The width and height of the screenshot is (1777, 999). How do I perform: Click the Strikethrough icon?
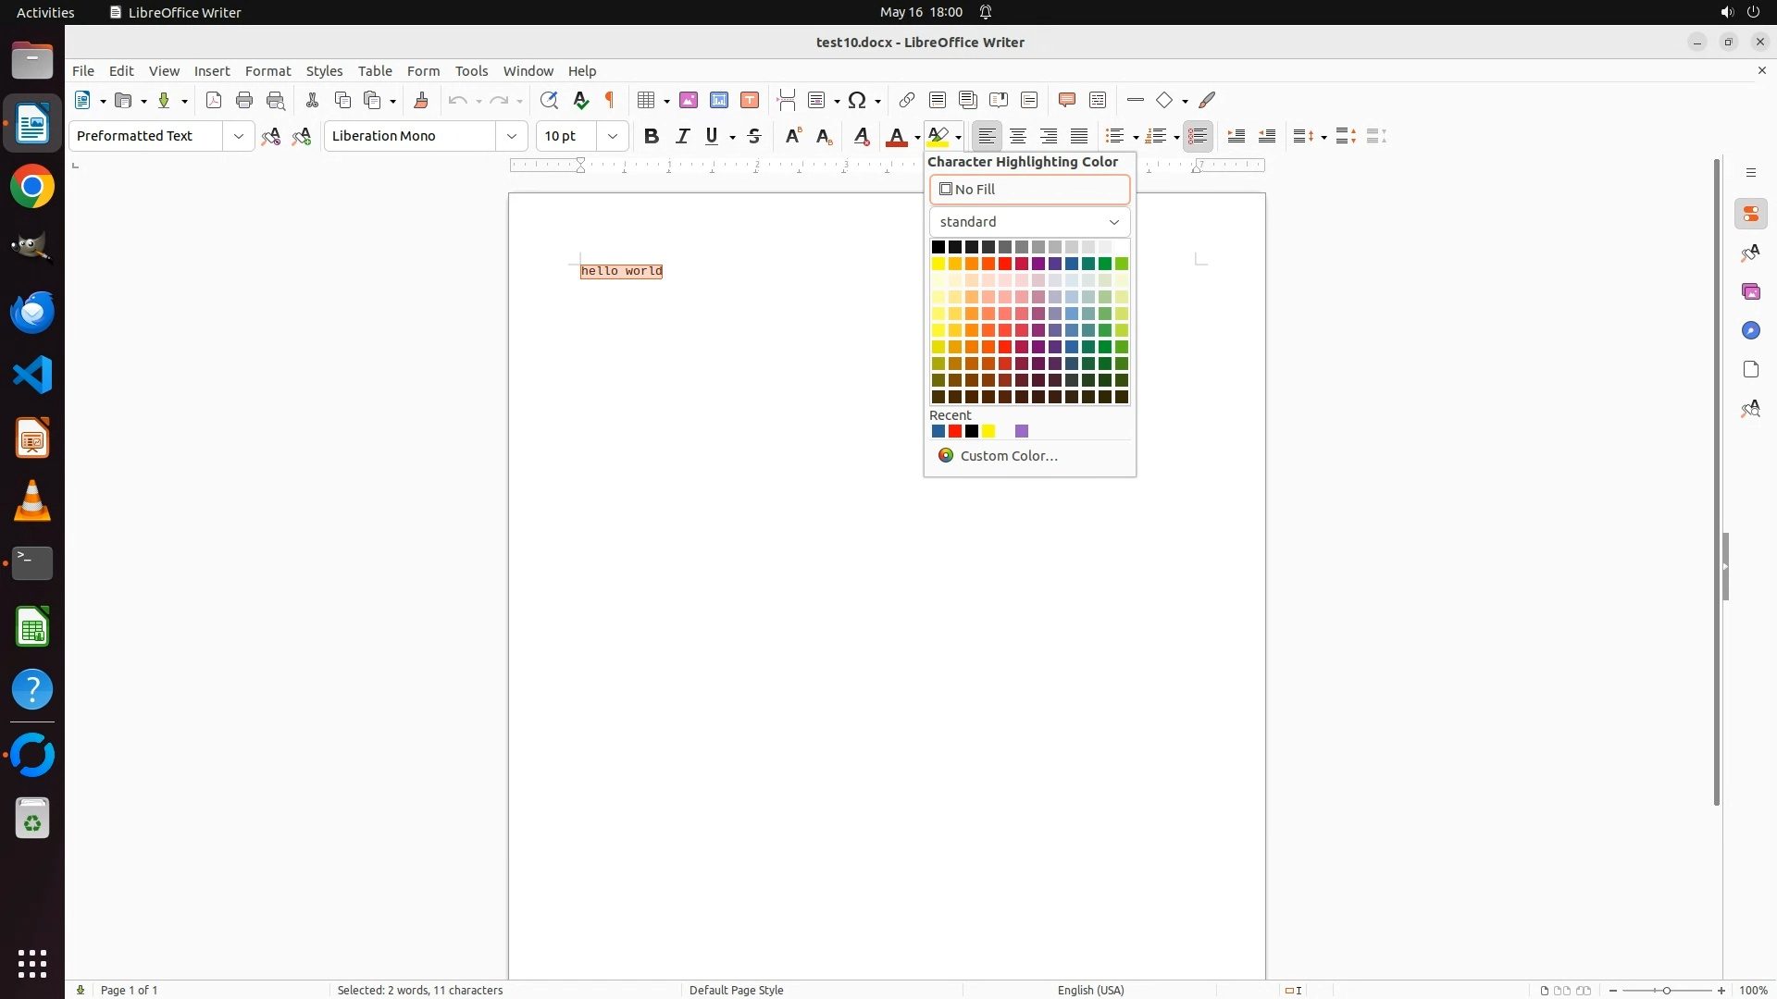[754, 136]
